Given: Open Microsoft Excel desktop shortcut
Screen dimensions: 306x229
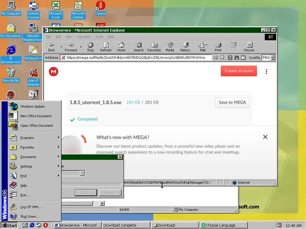Looking at the screenshot, I should [56, 10].
